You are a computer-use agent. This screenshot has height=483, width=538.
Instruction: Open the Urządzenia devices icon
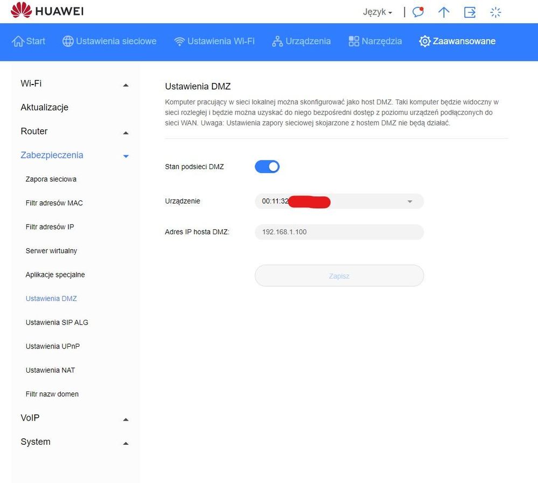(x=277, y=41)
